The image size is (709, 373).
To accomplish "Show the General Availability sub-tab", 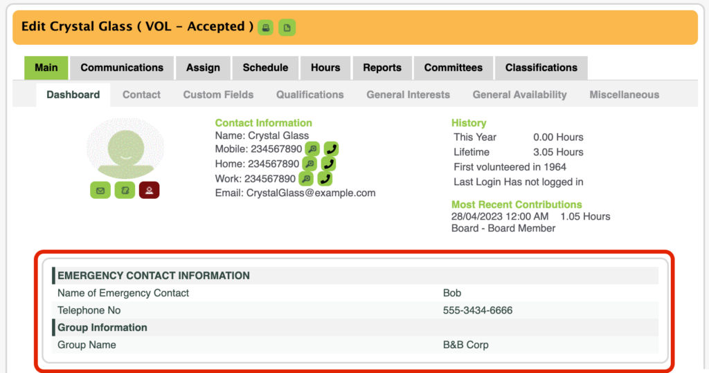I will tap(519, 95).
